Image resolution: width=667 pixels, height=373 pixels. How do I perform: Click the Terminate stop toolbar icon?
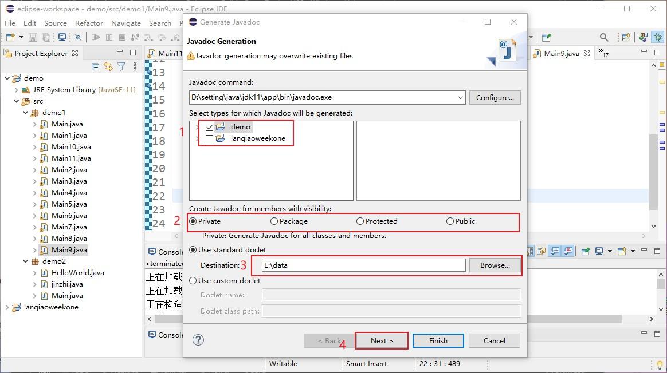123,37
